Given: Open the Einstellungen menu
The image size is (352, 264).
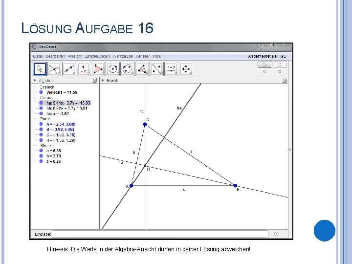Looking at the screenshot, I should [97, 56].
